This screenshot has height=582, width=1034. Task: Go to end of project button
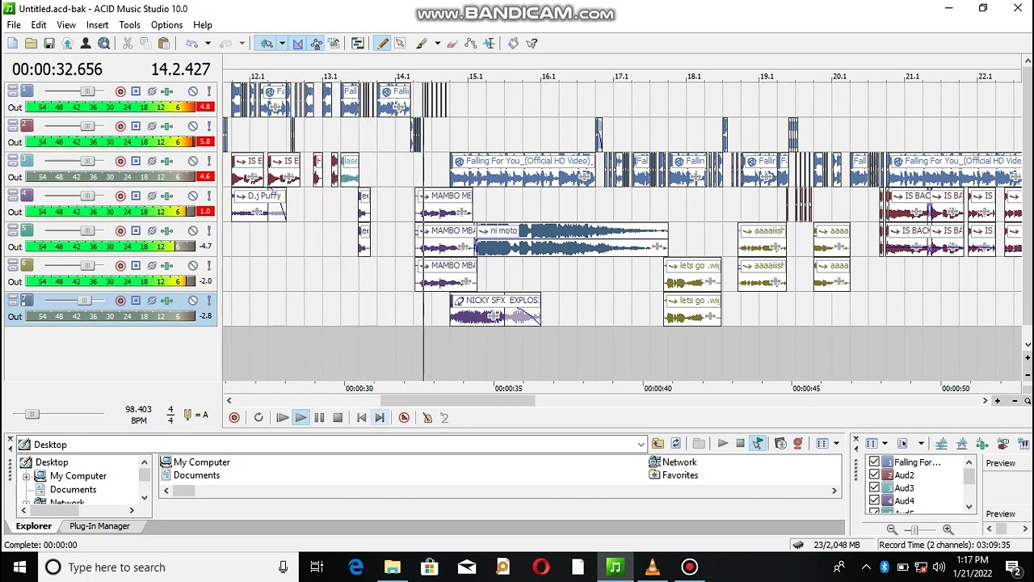[380, 418]
